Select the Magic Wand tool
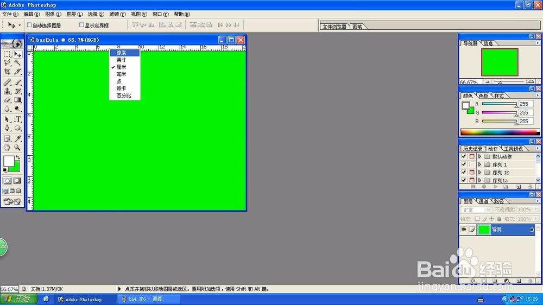543x305 pixels. [17, 62]
